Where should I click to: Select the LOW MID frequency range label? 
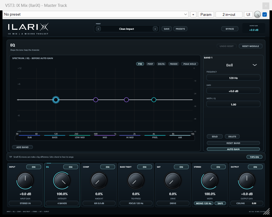(x=80, y=137)
